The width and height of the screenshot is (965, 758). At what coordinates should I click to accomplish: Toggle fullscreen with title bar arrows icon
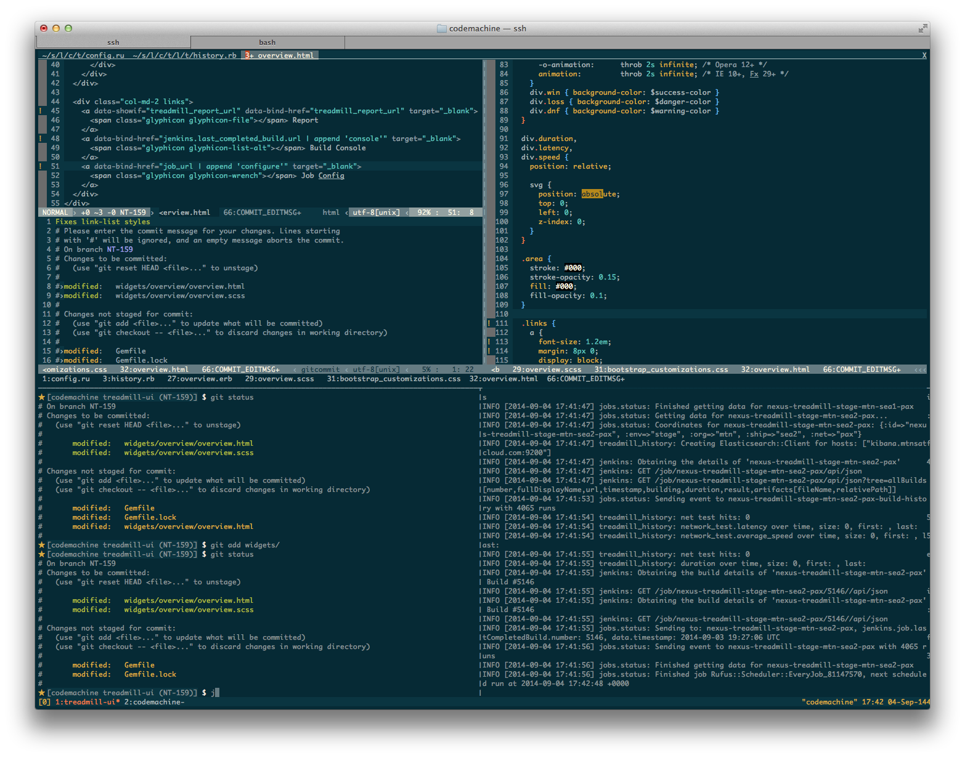[922, 28]
